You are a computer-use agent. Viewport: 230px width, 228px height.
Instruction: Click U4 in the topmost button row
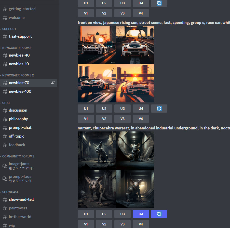pyautogui.click(x=141, y=3)
